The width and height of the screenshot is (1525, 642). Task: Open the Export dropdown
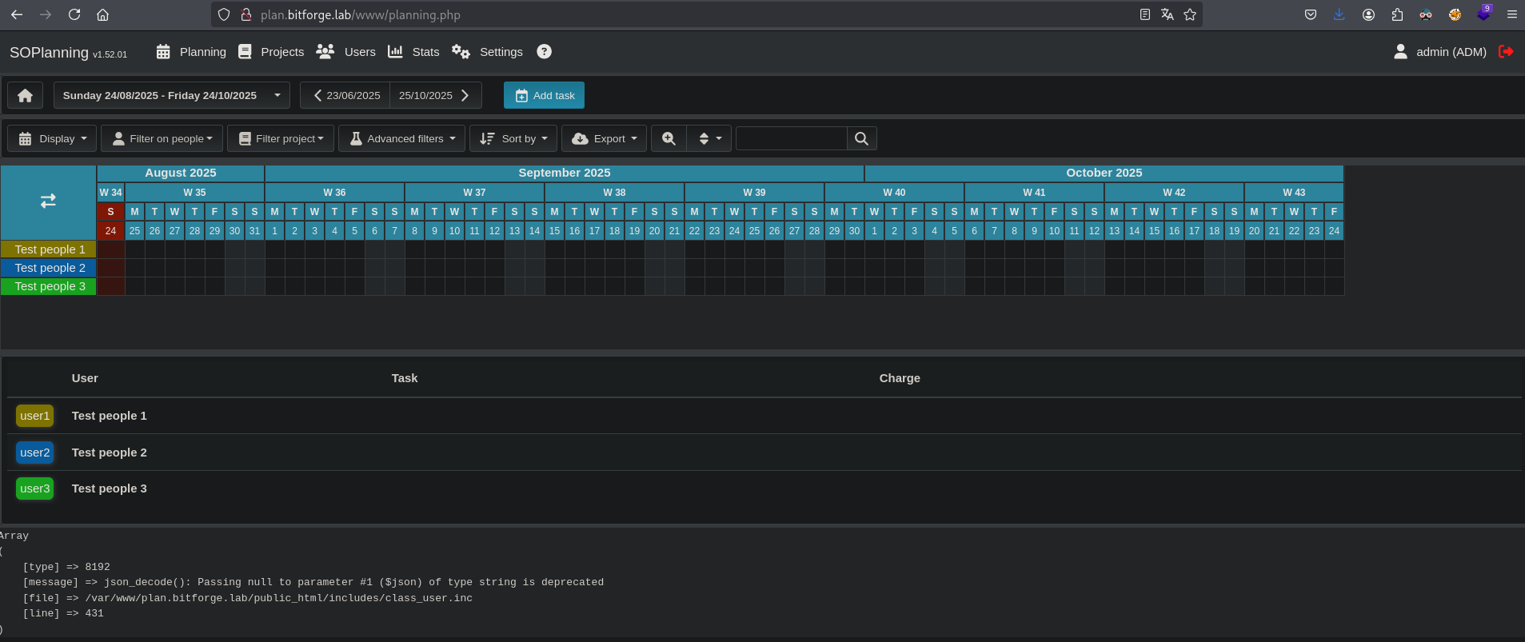click(x=604, y=138)
